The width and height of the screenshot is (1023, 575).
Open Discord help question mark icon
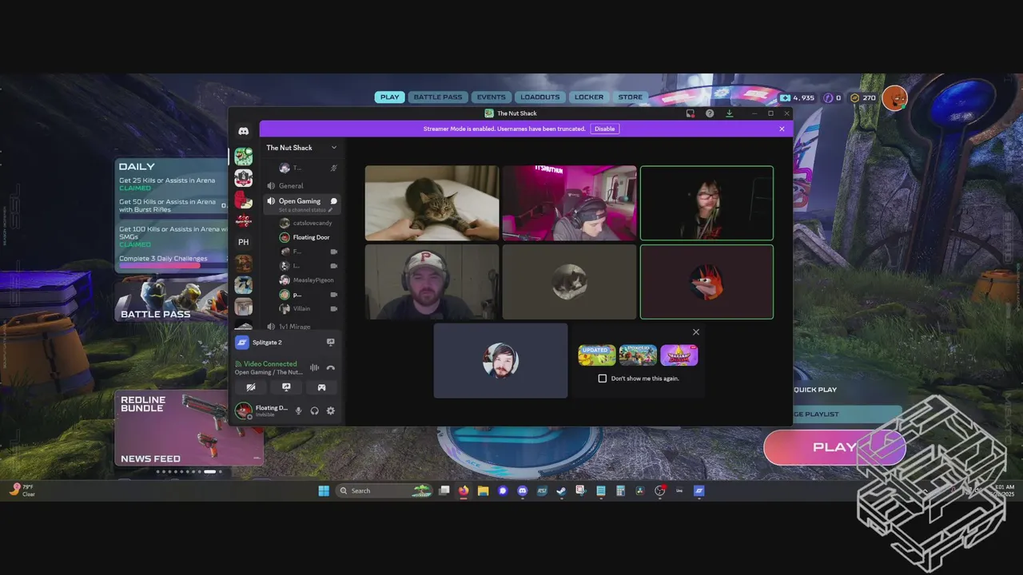tap(710, 113)
